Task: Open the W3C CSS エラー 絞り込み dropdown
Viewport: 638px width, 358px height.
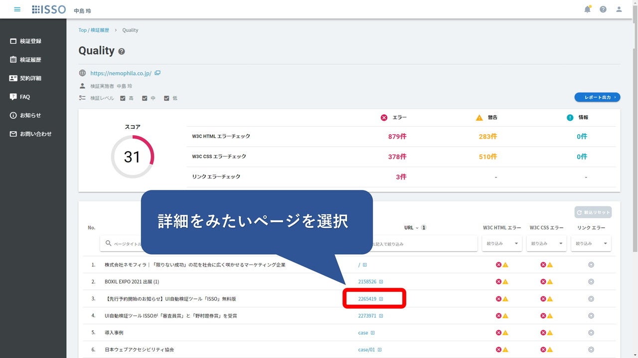Action: pos(547,244)
